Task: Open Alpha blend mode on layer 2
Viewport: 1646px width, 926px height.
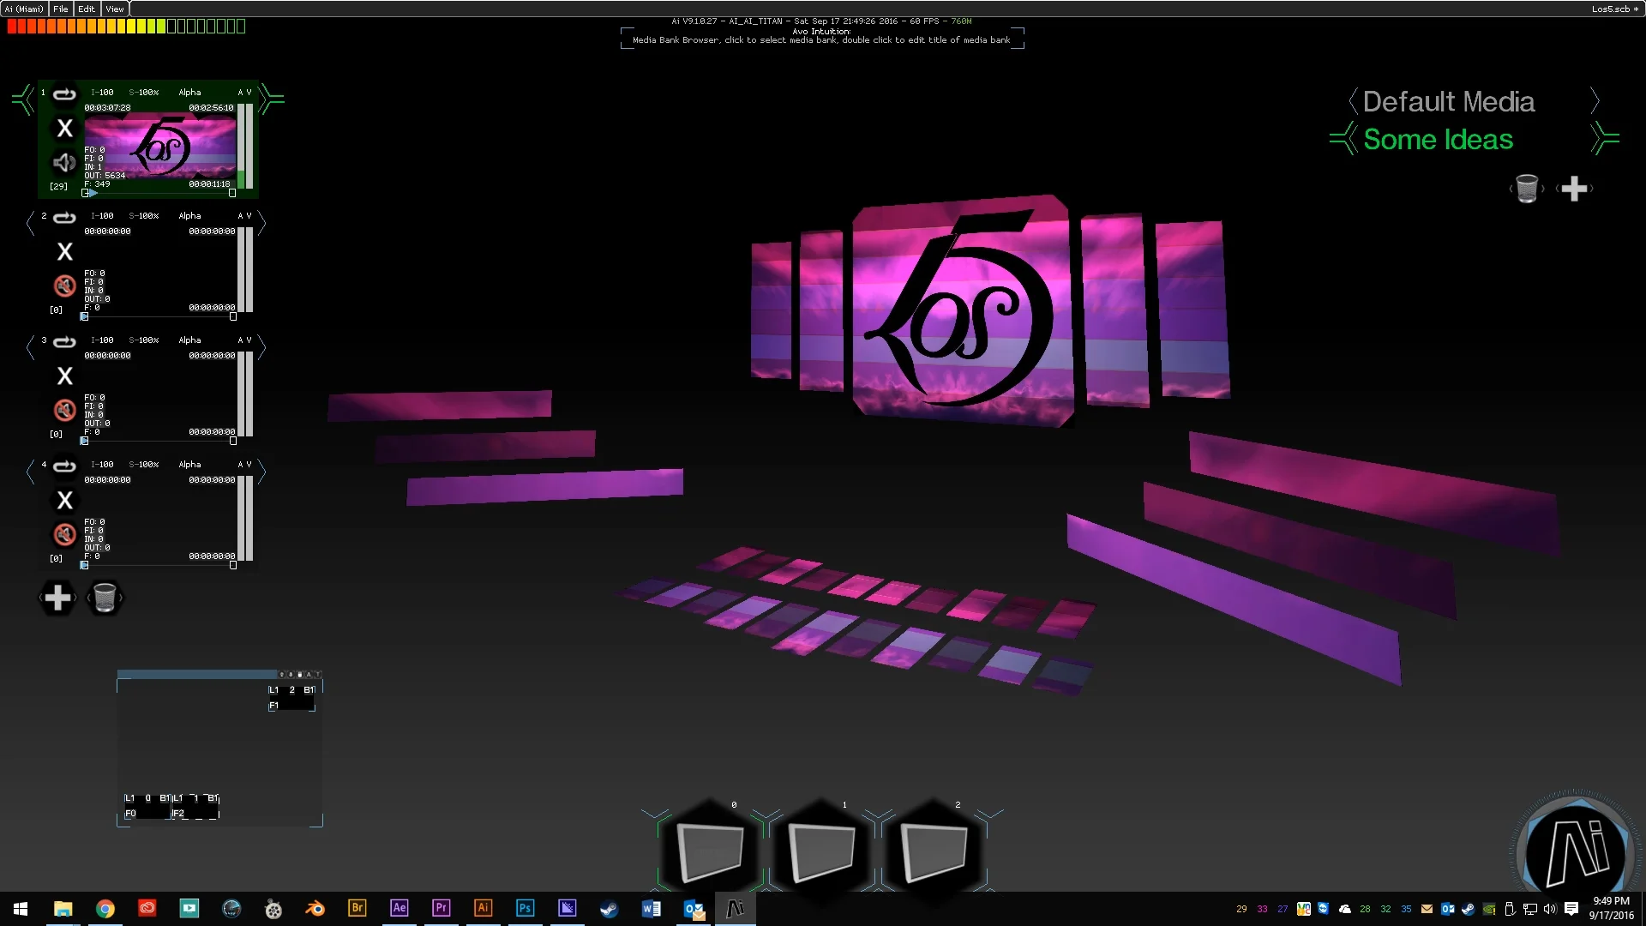Action: pos(189,216)
